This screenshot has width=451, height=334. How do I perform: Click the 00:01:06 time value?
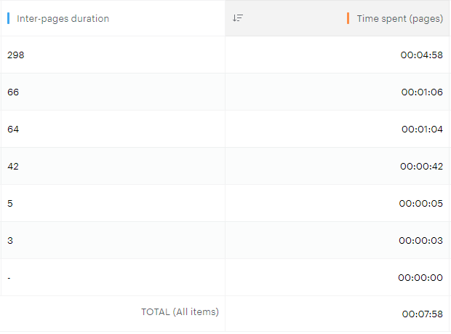[421, 92]
